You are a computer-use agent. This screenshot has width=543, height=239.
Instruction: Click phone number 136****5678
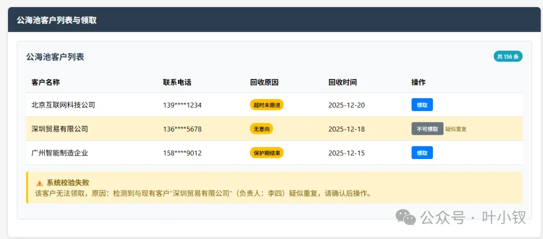tap(182, 129)
